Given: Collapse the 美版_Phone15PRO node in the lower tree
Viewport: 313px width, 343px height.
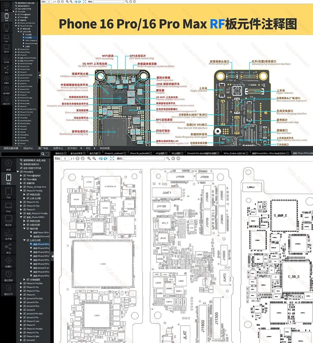Looking at the screenshot, I should click(21, 217).
